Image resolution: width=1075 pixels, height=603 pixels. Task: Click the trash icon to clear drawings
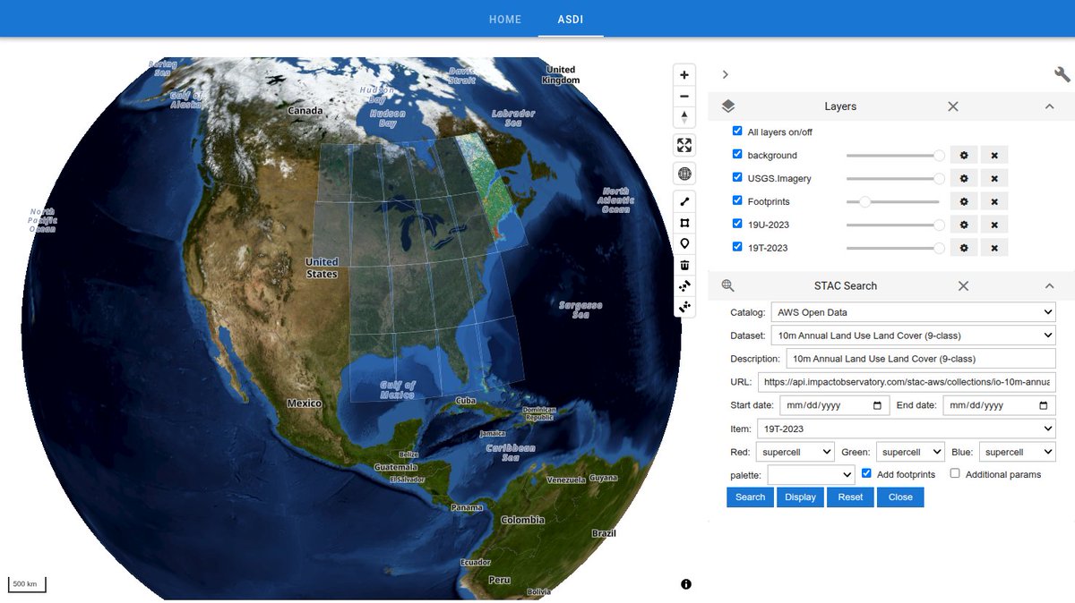tap(684, 265)
